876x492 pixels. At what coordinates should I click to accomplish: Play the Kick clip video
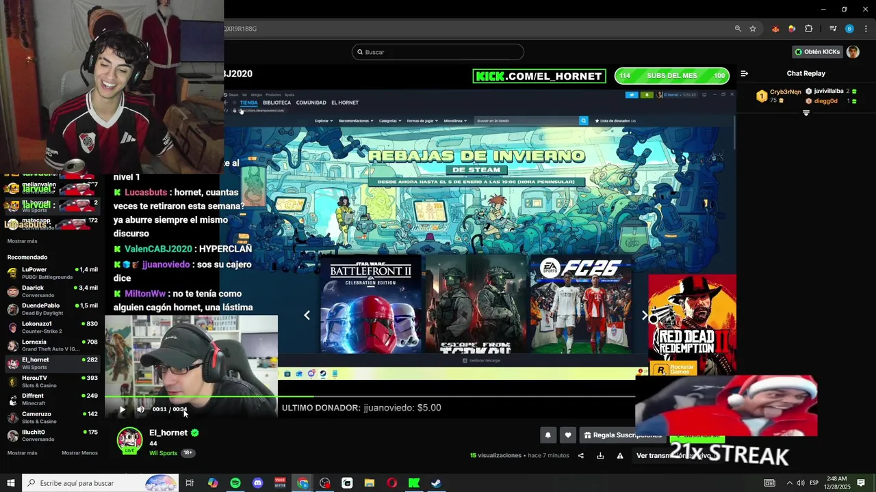click(123, 409)
